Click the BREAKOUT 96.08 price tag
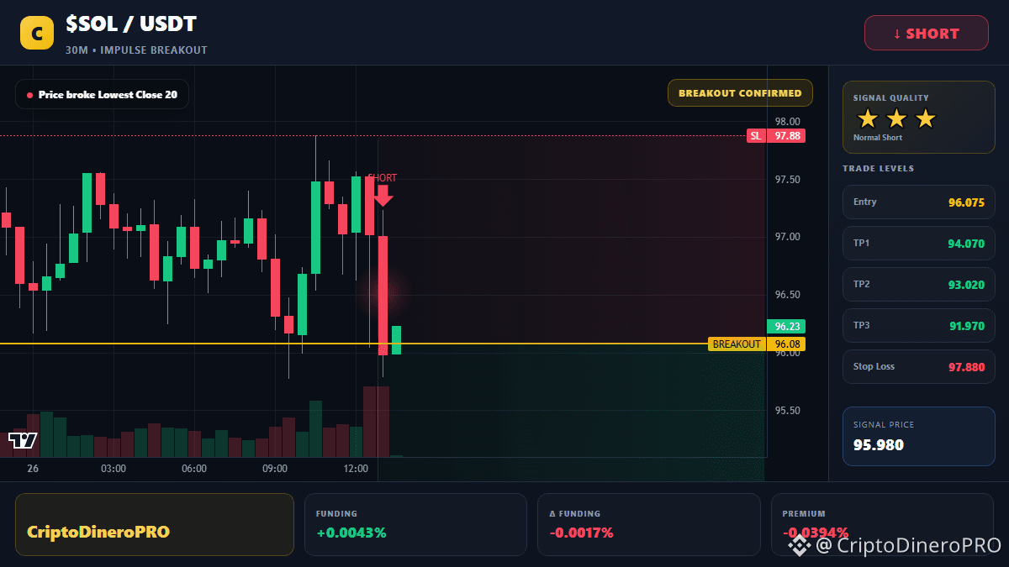 (x=757, y=344)
